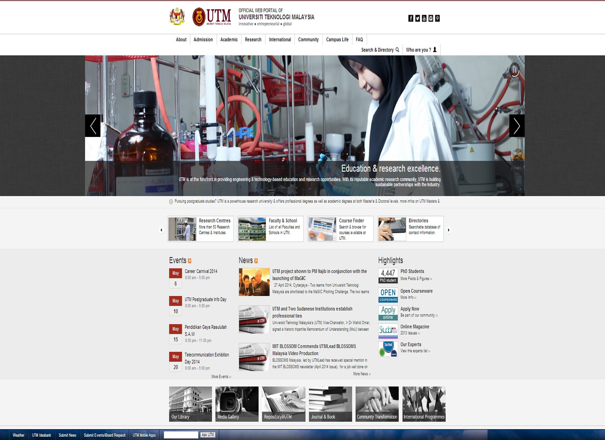
Task: Open the Research Centres card
Action: (x=201, y=229)
